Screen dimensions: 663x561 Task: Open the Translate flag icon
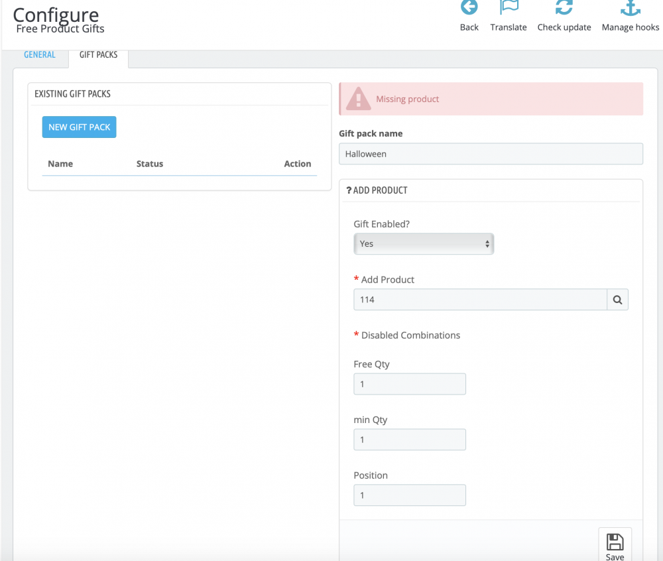tap(509, 7)
